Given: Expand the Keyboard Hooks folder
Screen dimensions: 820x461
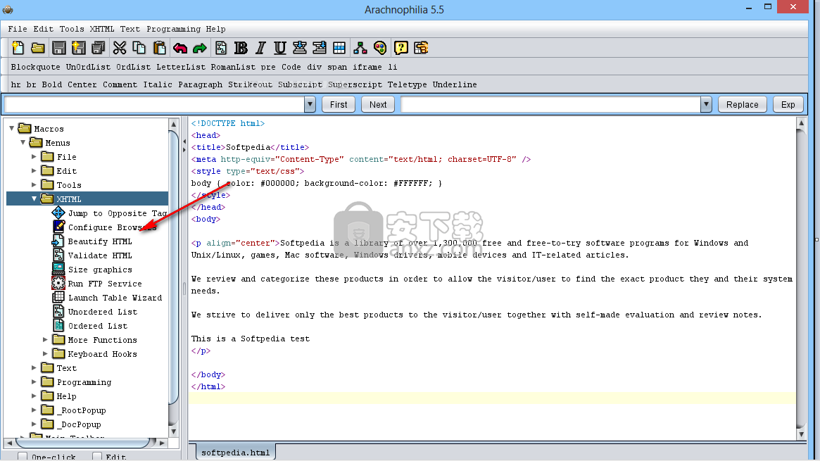Looking at the screenshot, I should [x=45, y=354].
